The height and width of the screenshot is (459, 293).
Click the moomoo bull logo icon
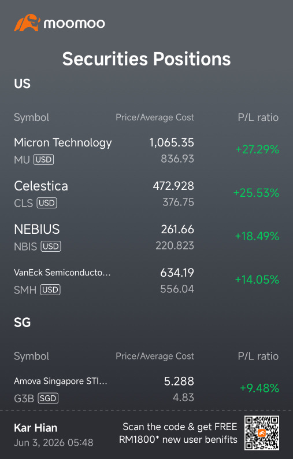[x=27, y=23]
